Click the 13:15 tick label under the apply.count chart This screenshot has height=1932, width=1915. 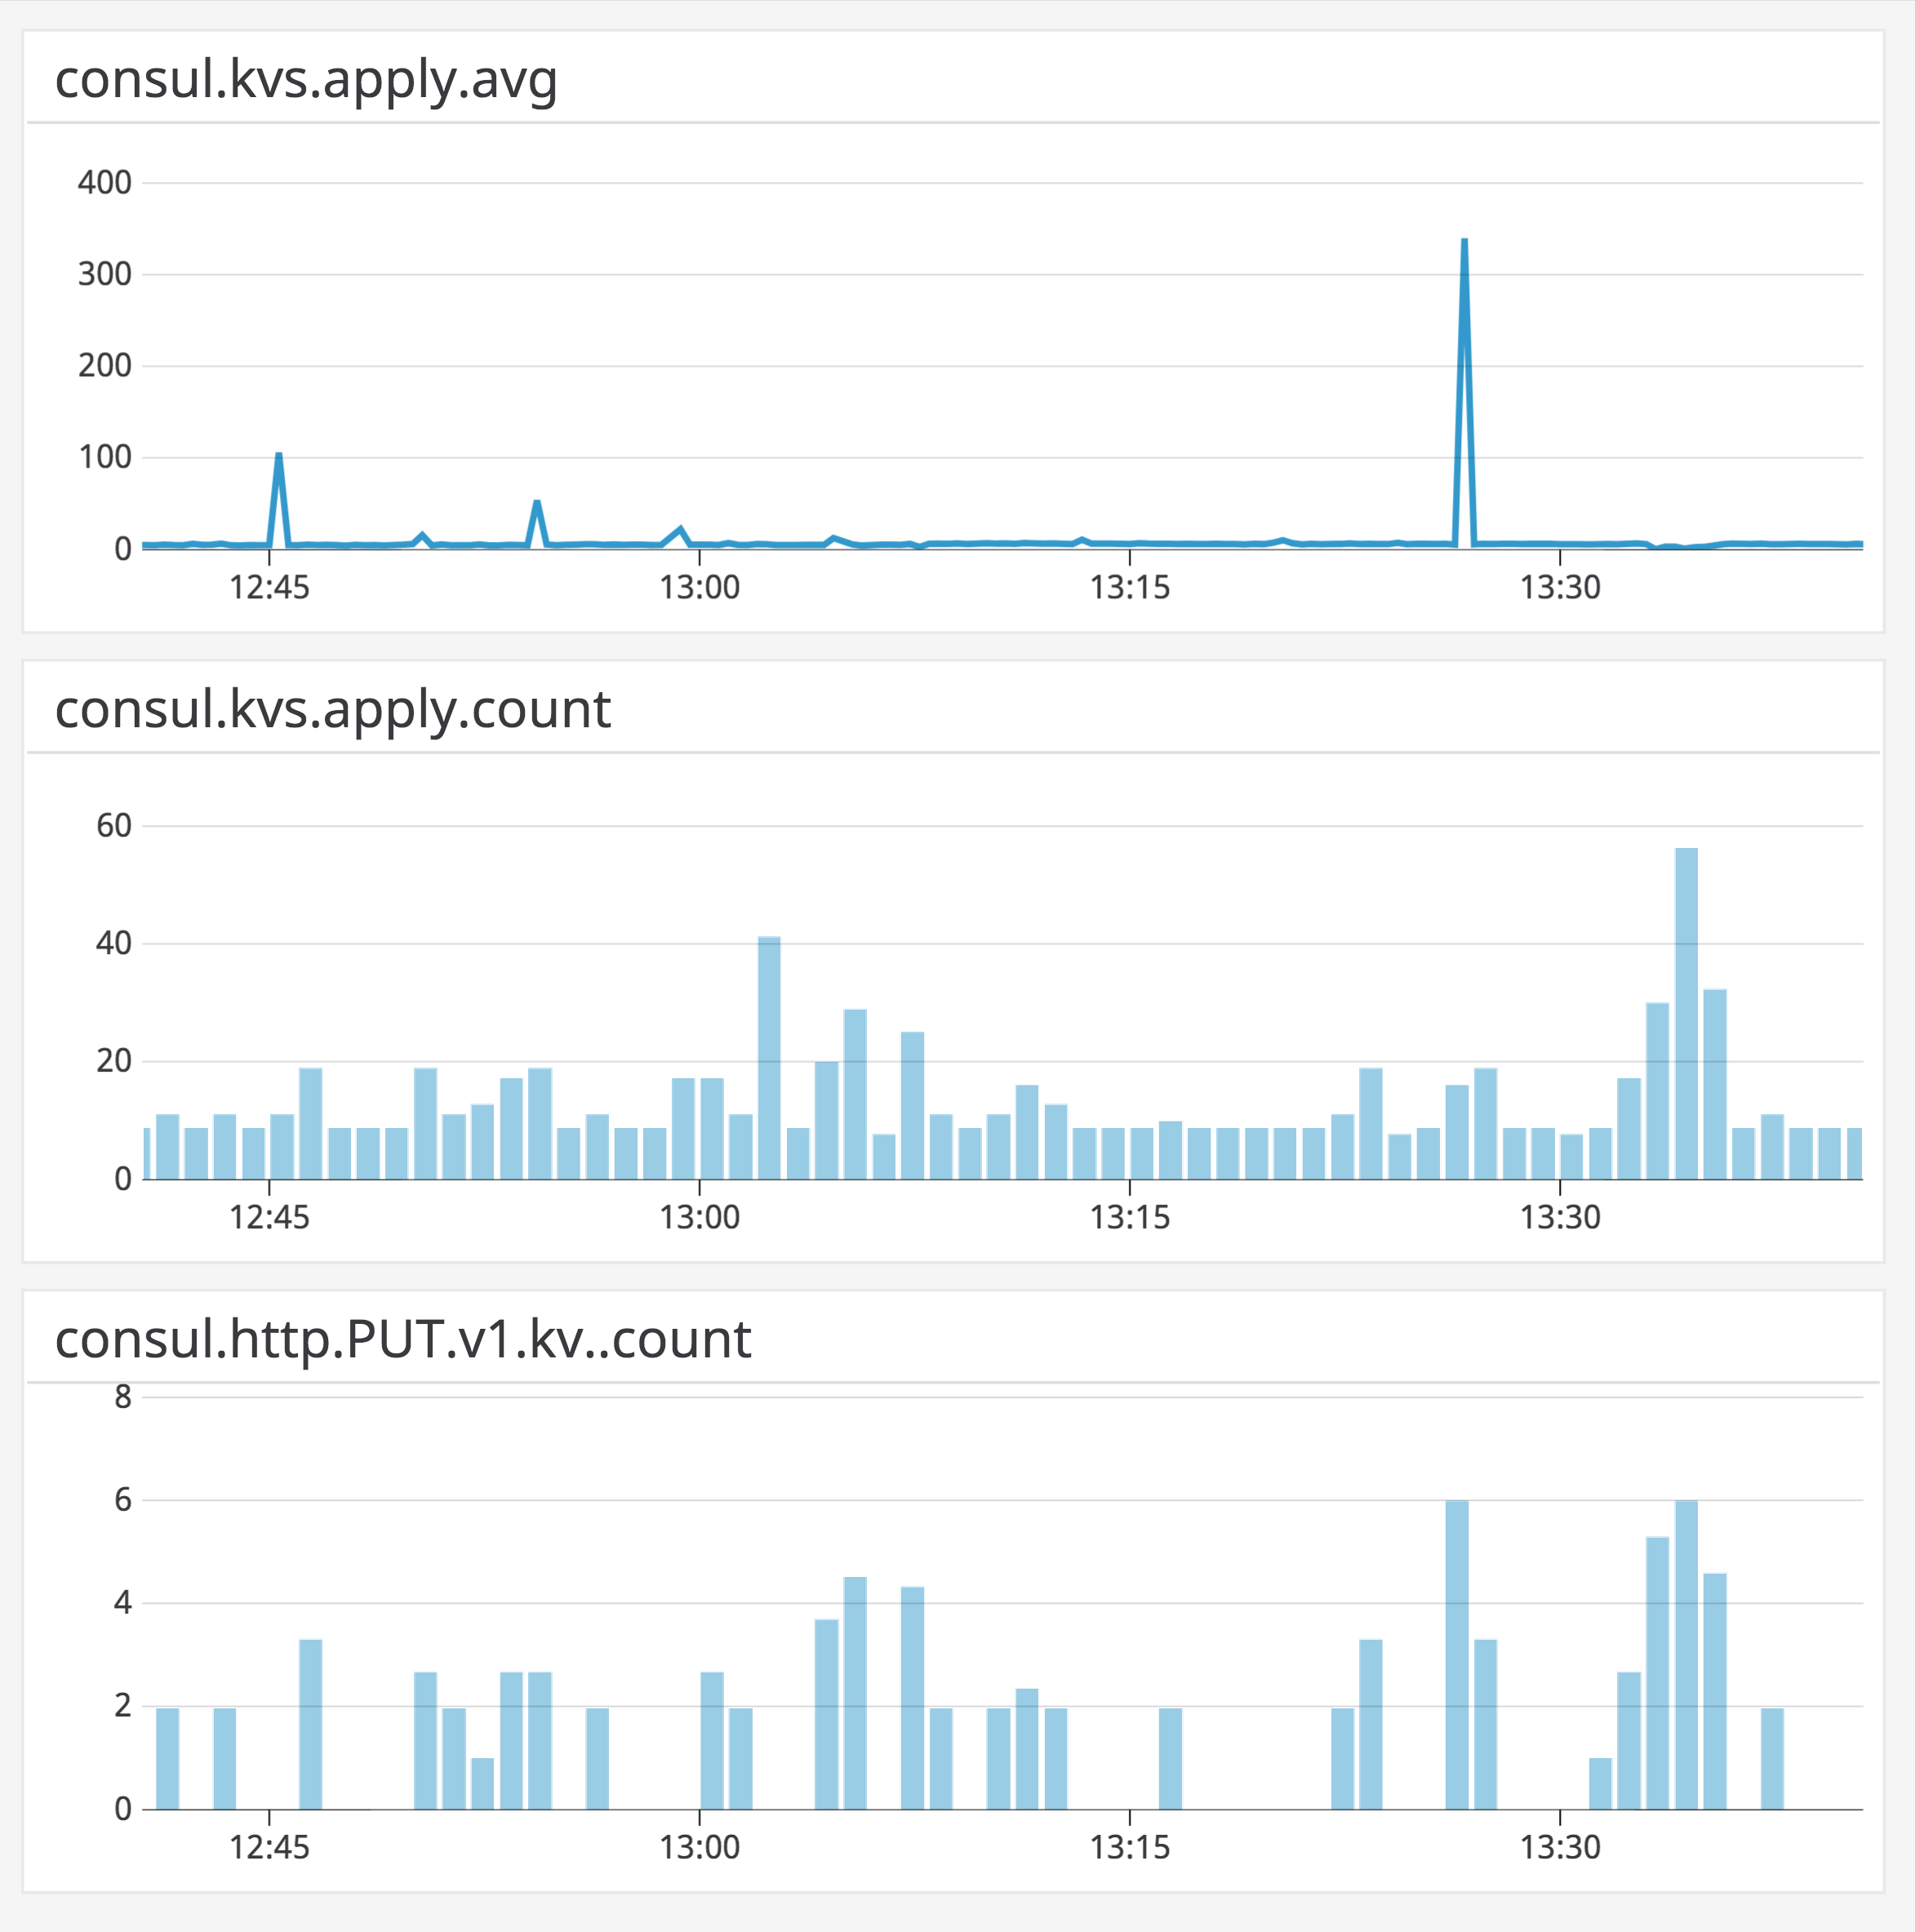(x=1129, y=1218)
